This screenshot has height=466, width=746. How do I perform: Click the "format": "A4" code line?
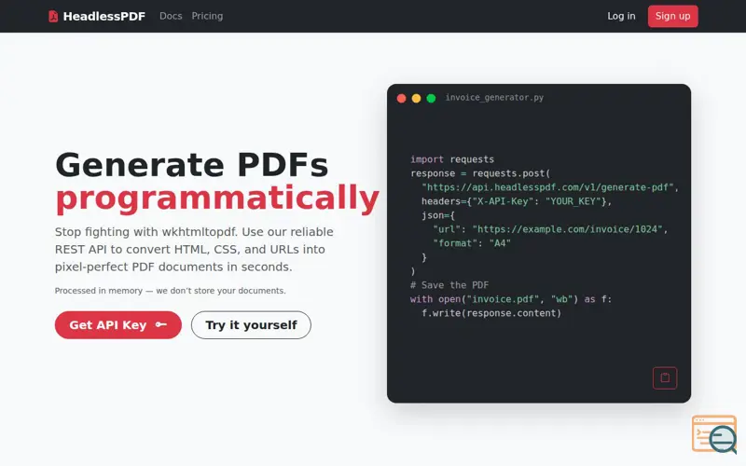(x=472, y=243)
